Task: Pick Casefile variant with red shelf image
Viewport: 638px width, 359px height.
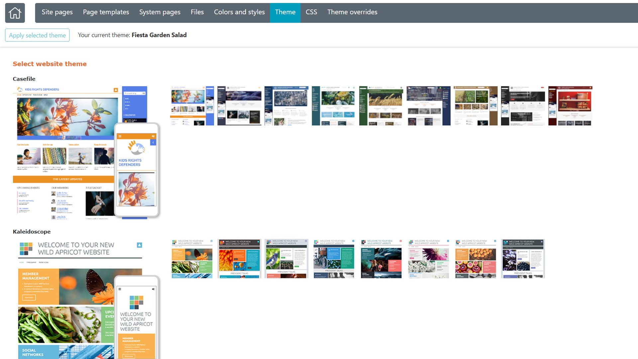Action: [570, 106]
